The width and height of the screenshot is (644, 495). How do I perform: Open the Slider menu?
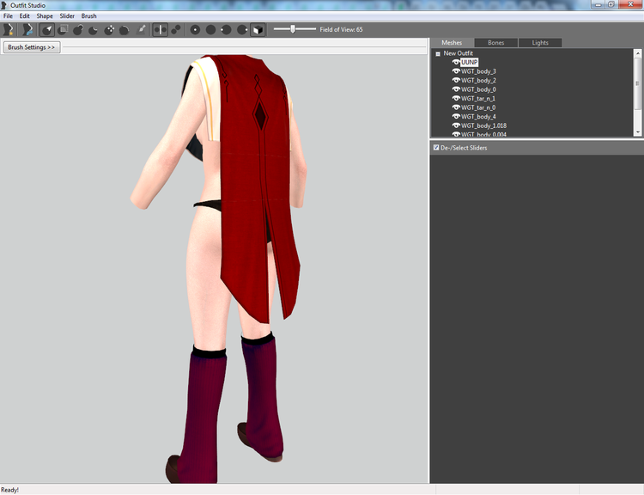tap(67, 16)
